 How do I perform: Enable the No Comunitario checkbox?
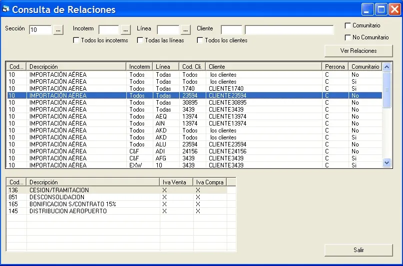(x=348, y=37)
